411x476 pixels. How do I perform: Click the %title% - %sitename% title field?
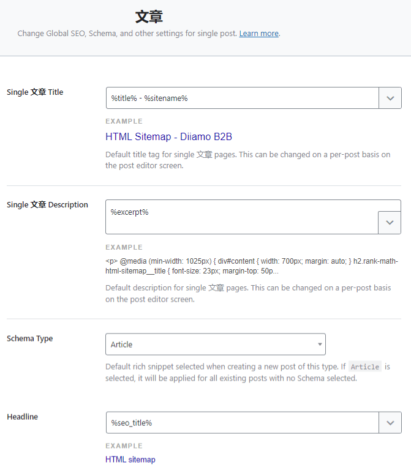(x=243, y=98)
